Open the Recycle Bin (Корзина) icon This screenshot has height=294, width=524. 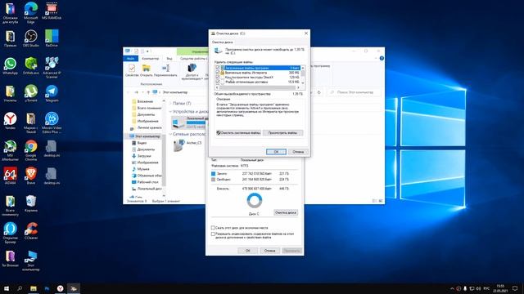click(x=31, y=203)
